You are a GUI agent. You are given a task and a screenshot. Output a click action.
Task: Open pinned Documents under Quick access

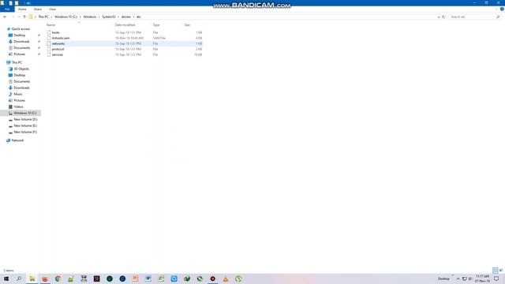click(x=21, y=48)
